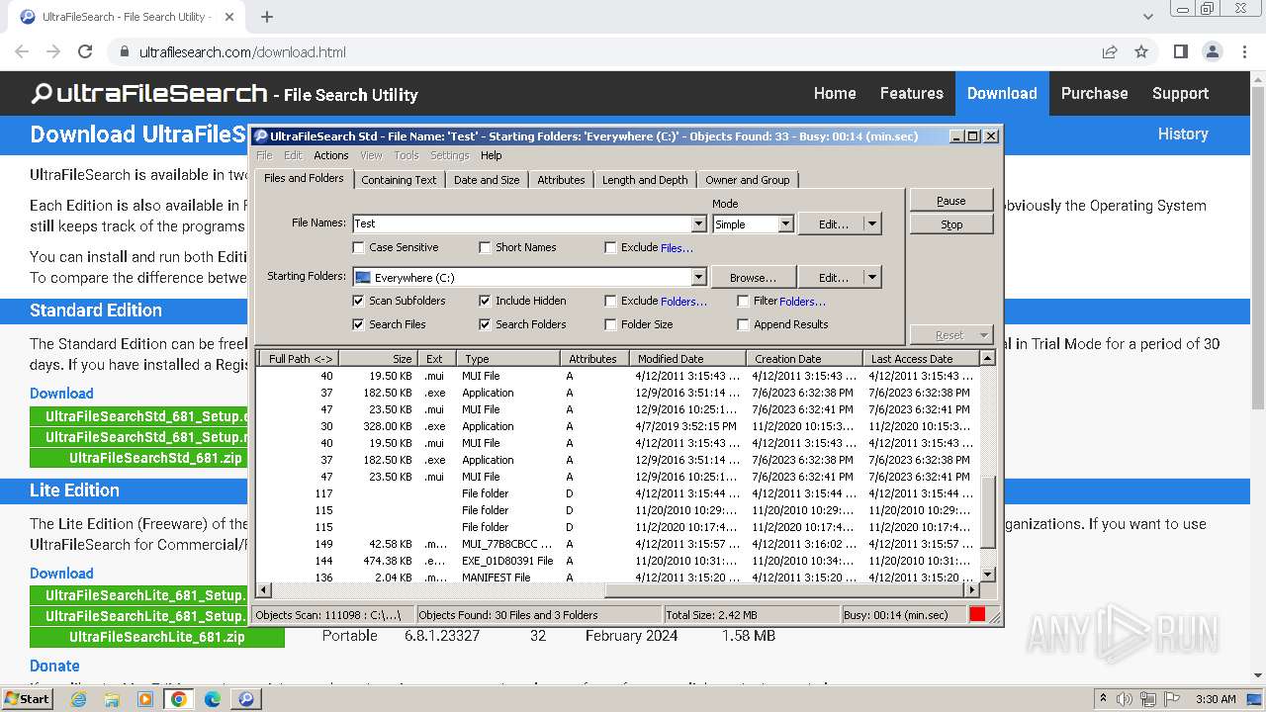Click the volume icon in system tray
The width and height of the screenshot is (1266, 712).
pos(1125,699)
